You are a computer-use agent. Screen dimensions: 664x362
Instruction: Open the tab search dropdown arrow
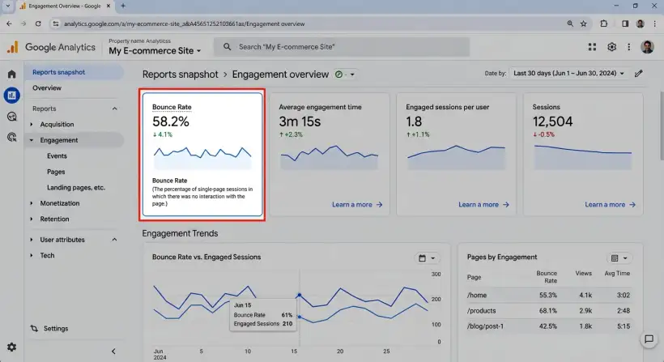coord(7,6)
